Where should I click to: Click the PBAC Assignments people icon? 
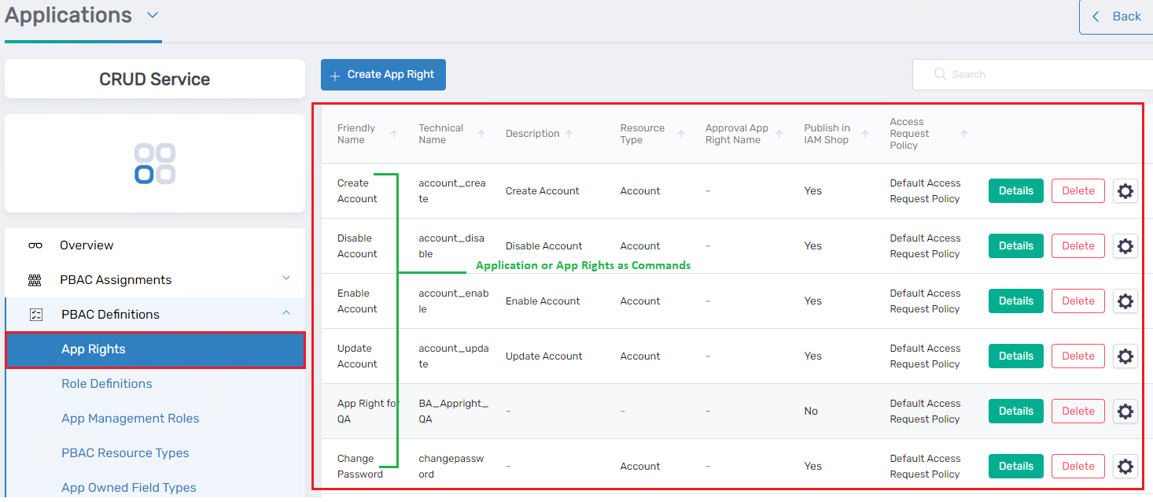pyautogui.click(x=35, y=280)
